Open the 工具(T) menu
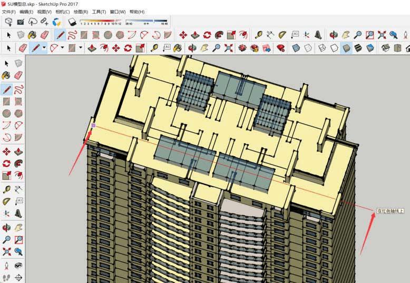Viewport: 410px width, 283px height. (x=99, y=12)
